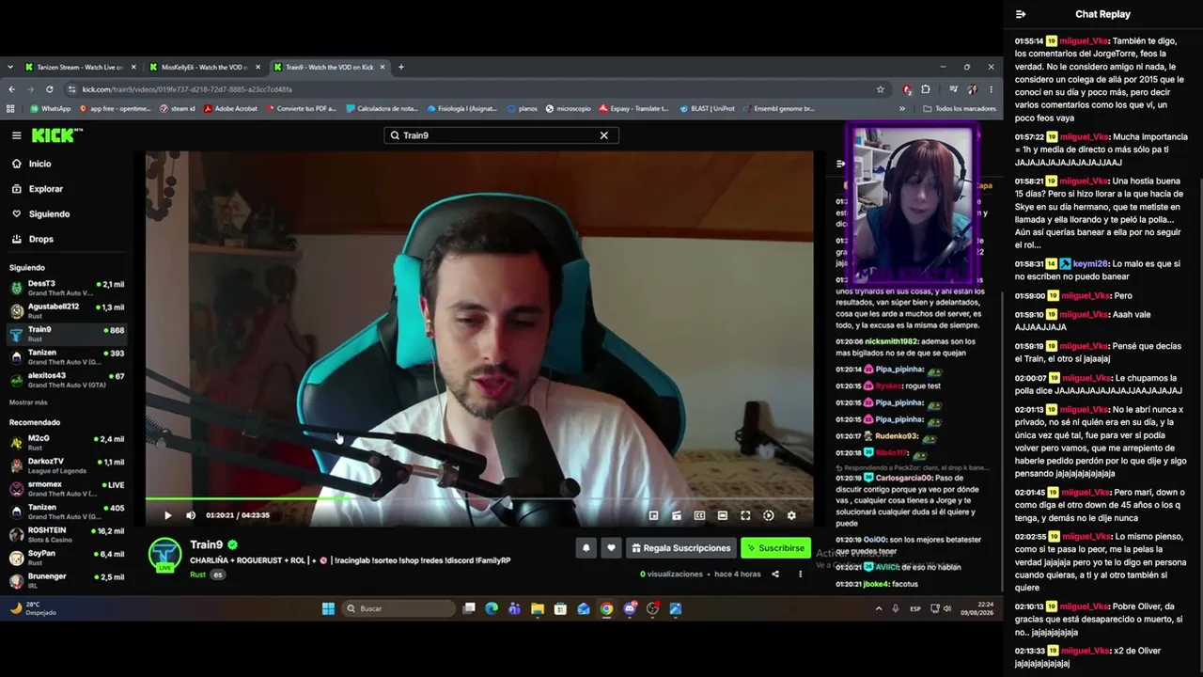Open system volume control in tray
The width and height of the screenshot is (1203, 677).
946,608
